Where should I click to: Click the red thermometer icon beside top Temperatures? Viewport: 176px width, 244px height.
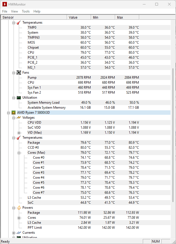[x=19, y=23]
